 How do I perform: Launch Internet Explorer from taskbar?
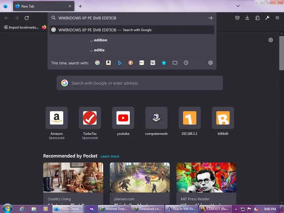[22, 209]
